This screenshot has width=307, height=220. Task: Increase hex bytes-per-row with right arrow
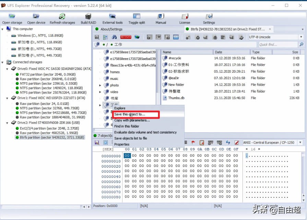tap(259, 149)
